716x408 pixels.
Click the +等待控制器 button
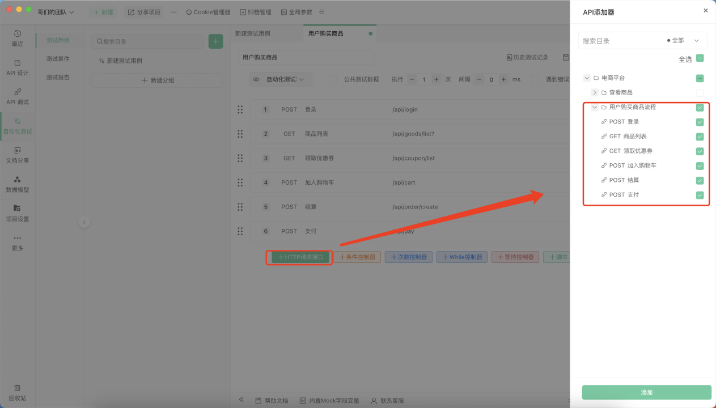click(515, 257)
